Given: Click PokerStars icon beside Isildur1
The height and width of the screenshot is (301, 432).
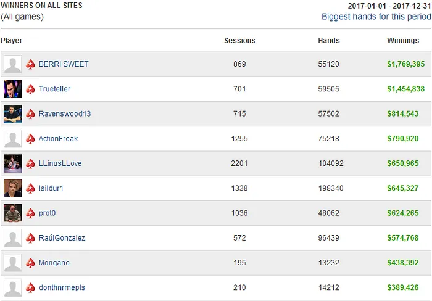Looking at the screenshot, I should point(31,188).
